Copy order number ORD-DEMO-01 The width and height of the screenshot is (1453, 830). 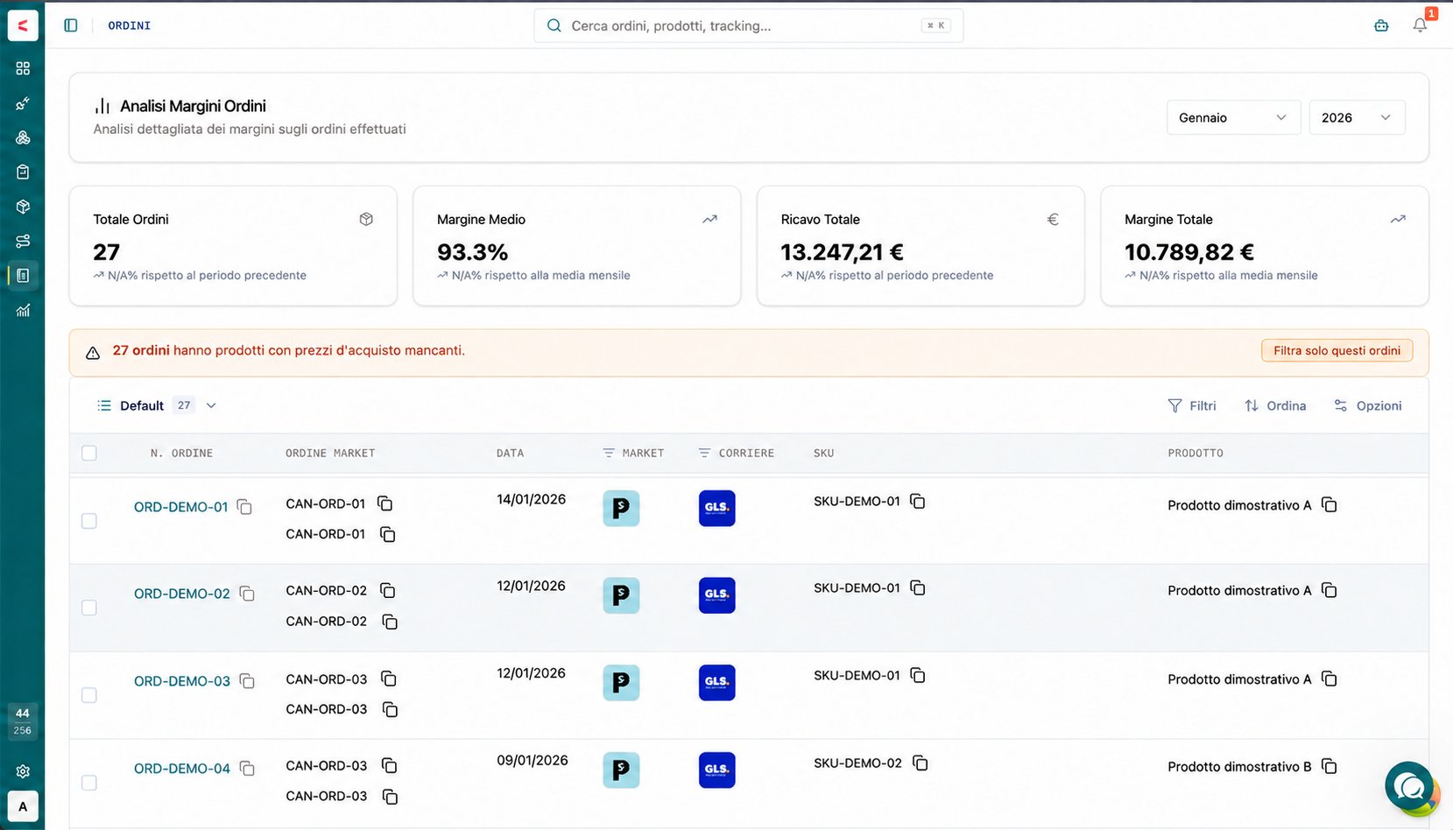coord(245,507)
